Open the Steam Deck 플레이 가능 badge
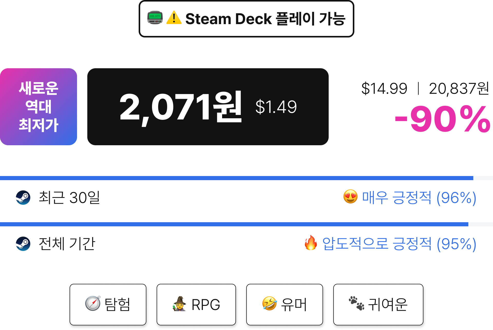Viewport: 493px width, 330px height. click(x=246, y=19)
